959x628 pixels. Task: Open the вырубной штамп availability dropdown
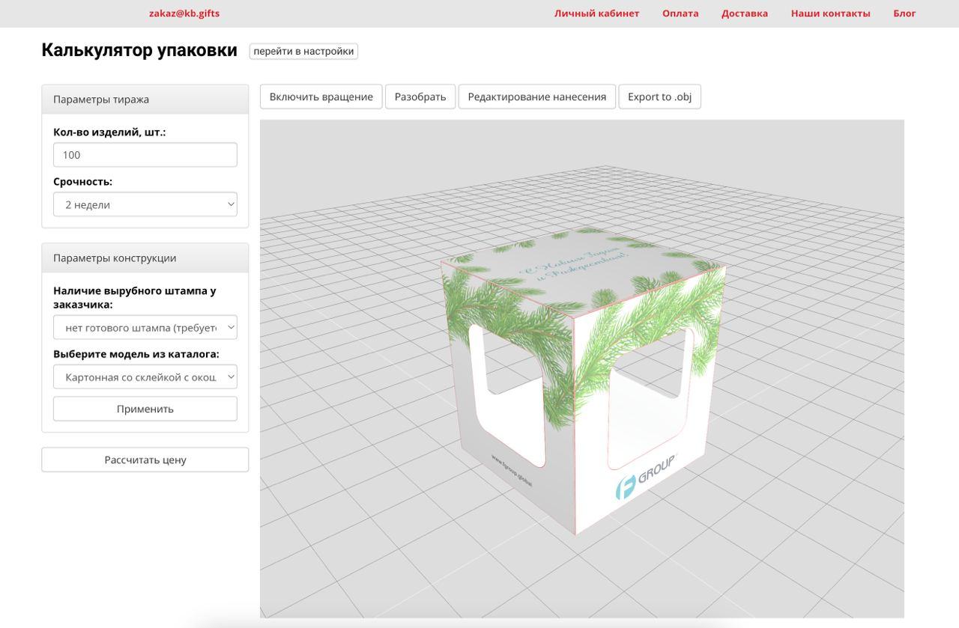[x=145, y=328]
